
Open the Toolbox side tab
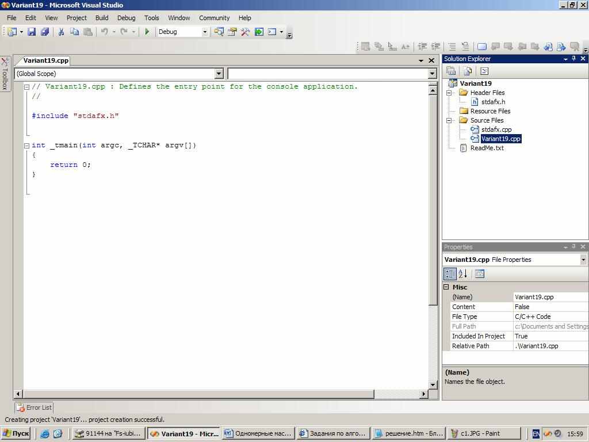[x=5, y=74]
